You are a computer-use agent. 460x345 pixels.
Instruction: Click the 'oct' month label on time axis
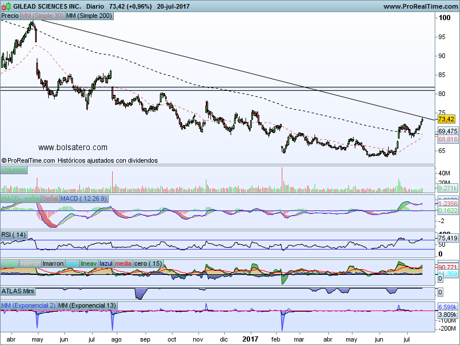(171, 339)
